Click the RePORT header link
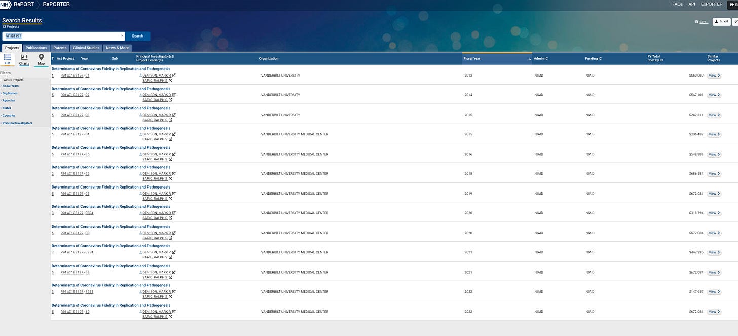Image resolution: width=738 pixels, height=336 pixels. (24, 4)
